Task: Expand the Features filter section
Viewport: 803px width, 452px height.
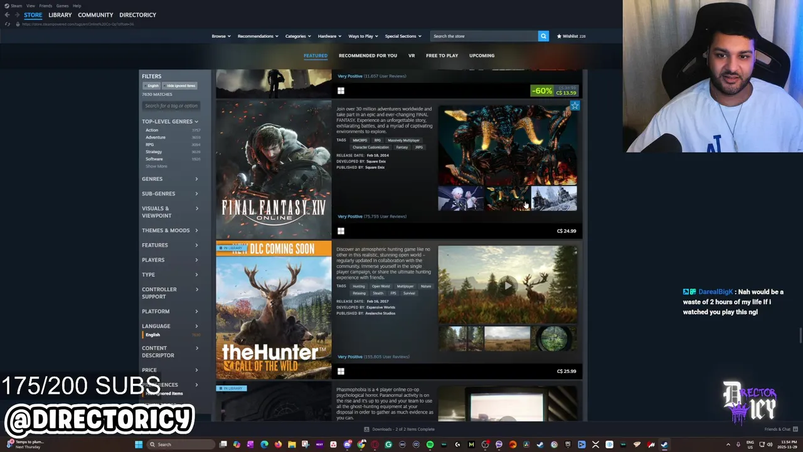Action: coord(170,245)
